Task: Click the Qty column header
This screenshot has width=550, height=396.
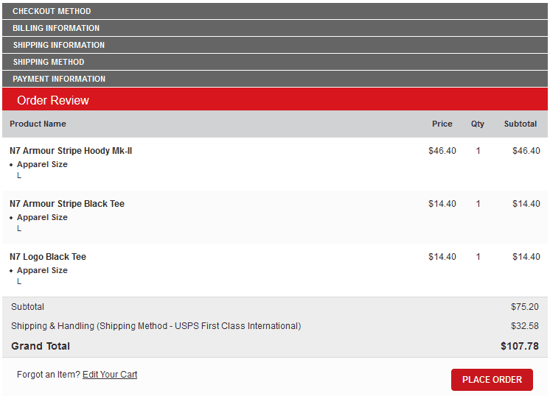Action: pos(478,124)
